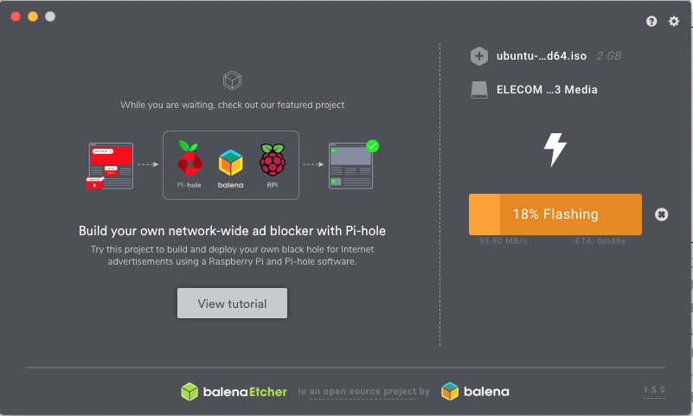The height and width of the screenshot is (416, 693).
Task: Click the ad-filled webpage thumbnail
Action: (110, 166)
